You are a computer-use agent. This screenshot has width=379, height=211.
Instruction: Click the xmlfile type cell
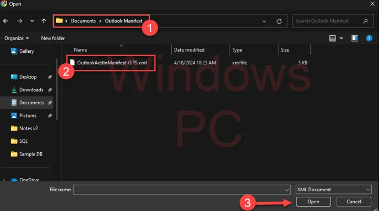pos(239,63)
